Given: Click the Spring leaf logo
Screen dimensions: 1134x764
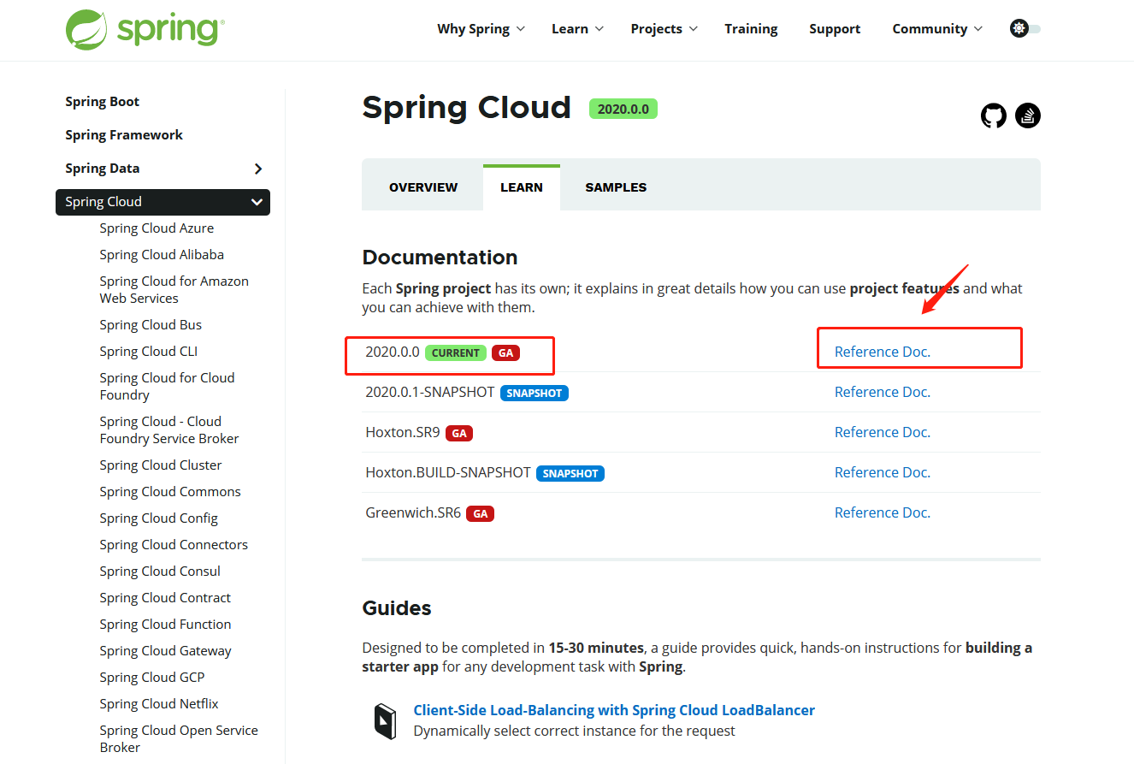Looking at the screenshot, I should [x=85, y=29].
